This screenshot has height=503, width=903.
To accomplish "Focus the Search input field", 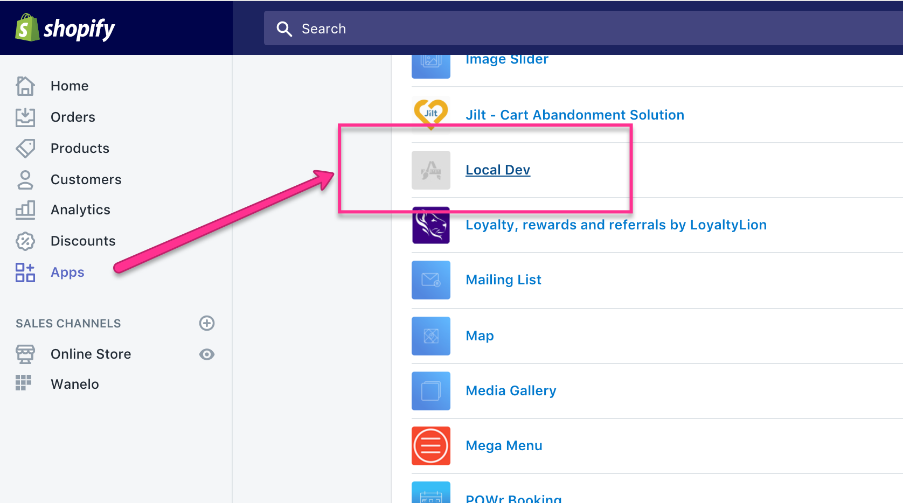I will point(584,29).
